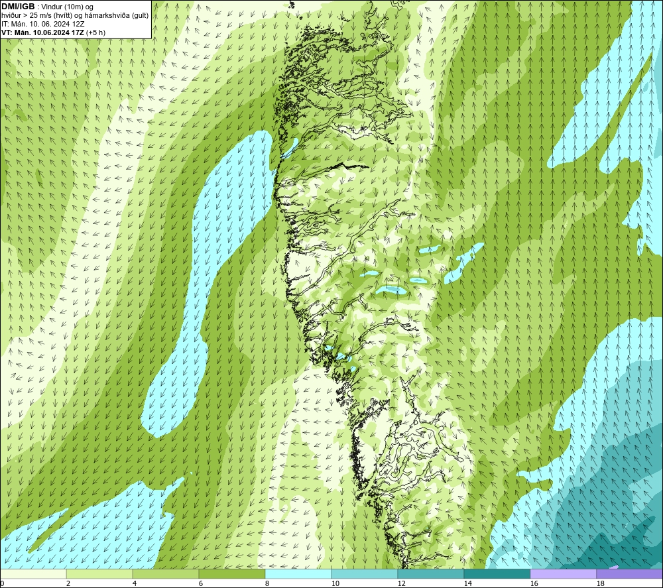Click the 10–12 m/s teal swatch
Screen dimensions: 663x588
coord(364,573)
